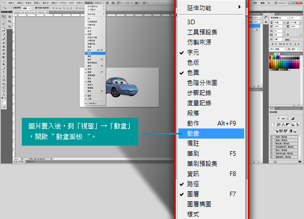Switch to the 段落 tab beside 字元
304x219 pixels.
coord(277,14)
